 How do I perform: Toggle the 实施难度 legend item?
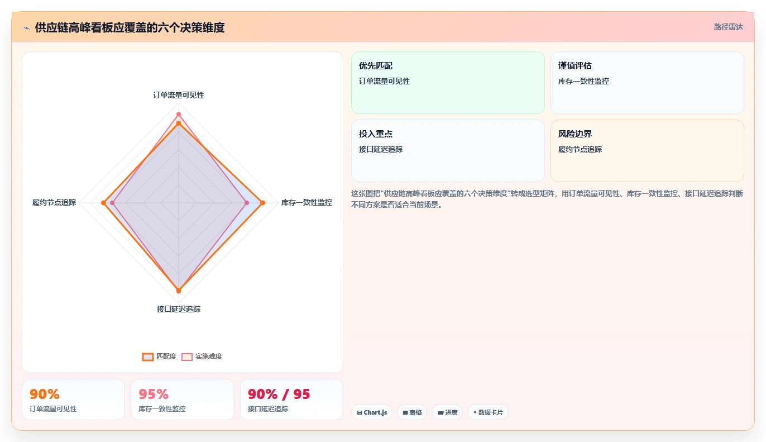pyautogui.click(x=202, y=357)
